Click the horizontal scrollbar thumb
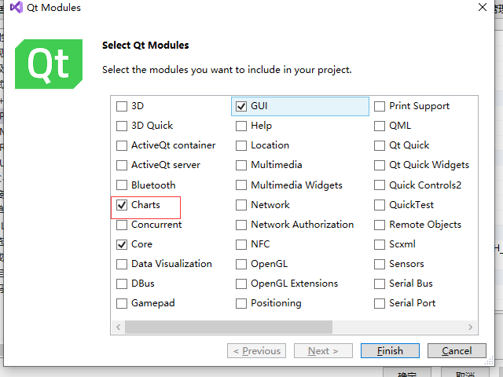 229,327
